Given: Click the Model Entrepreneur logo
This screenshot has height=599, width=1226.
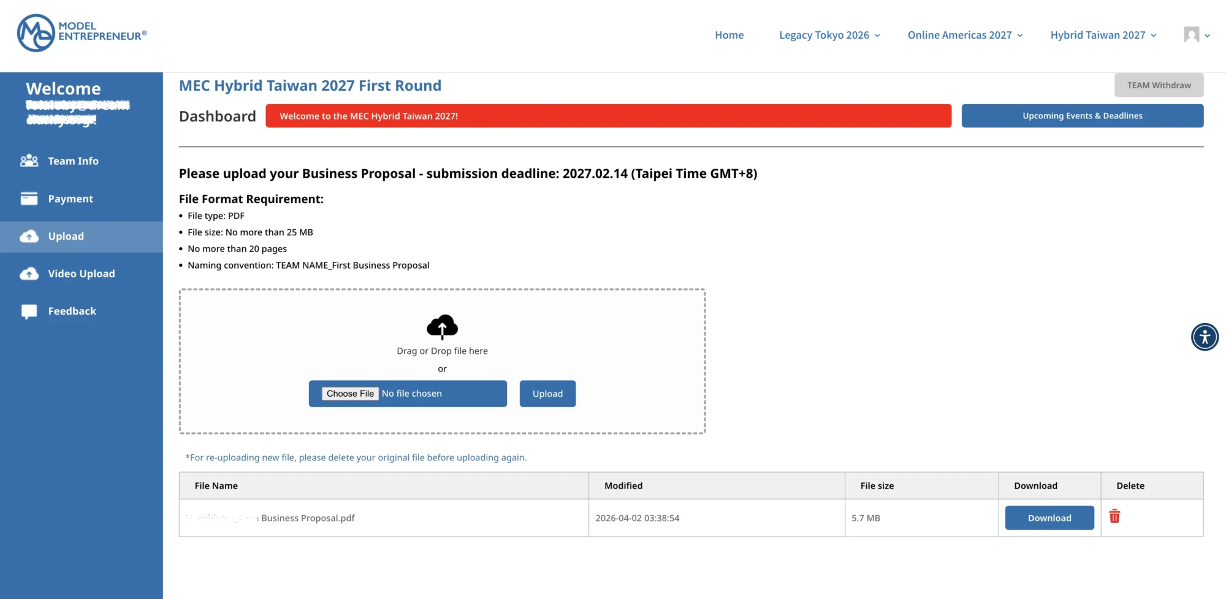Looking at the screenshot, I should coord(82,33).
